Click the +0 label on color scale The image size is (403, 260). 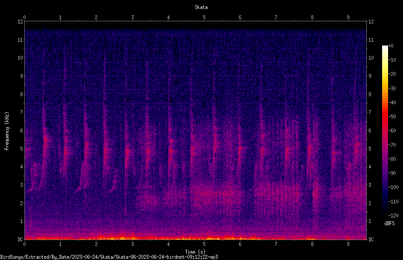point(391,46)
